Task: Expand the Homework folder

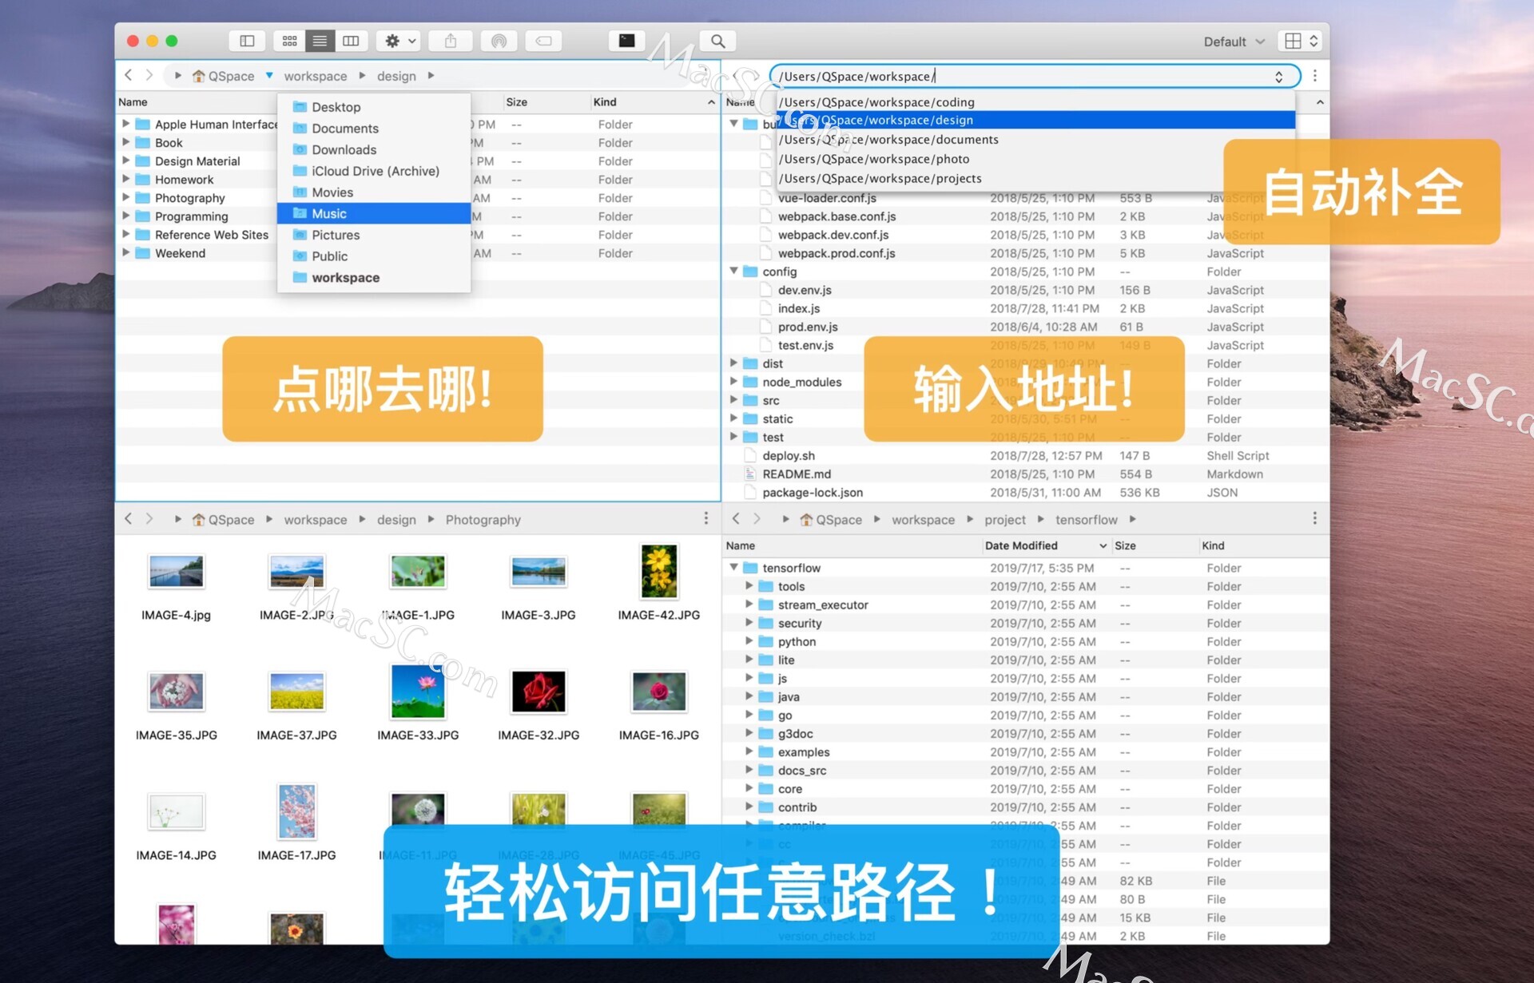Action: click(125, 179)
